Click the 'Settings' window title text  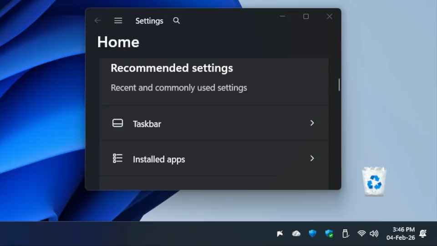click(x=149, y=21)
